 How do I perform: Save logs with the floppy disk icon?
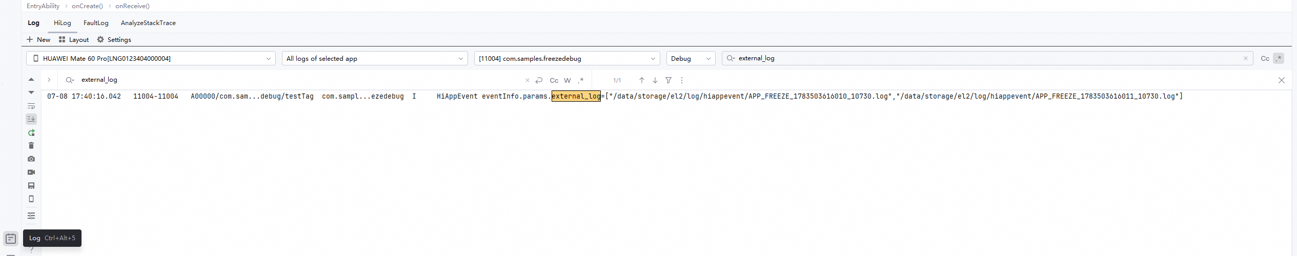[31, 185]
